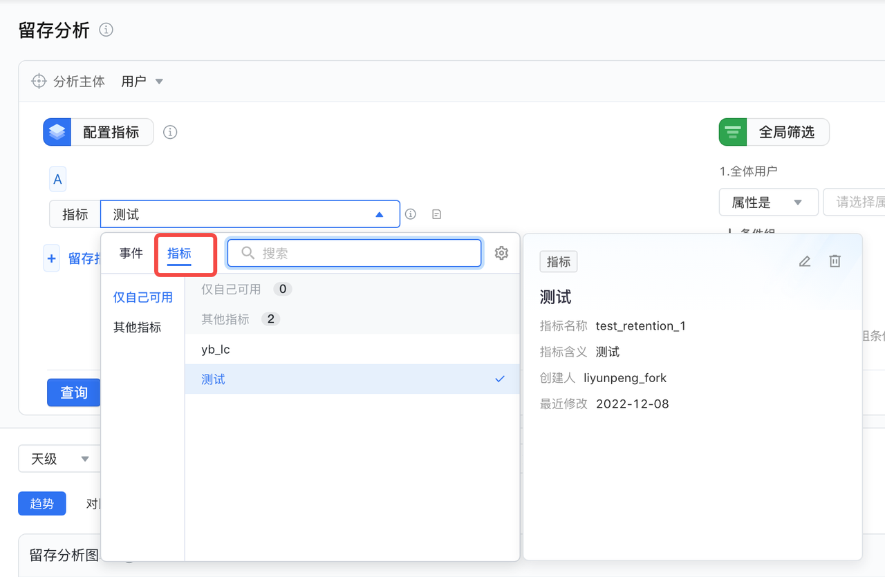Image resolution: width=885 pixels, height=577 pixels.
Task: Click the blue 配置指标 layers icon
Action: pyautogui.click(x=57, y=132)
